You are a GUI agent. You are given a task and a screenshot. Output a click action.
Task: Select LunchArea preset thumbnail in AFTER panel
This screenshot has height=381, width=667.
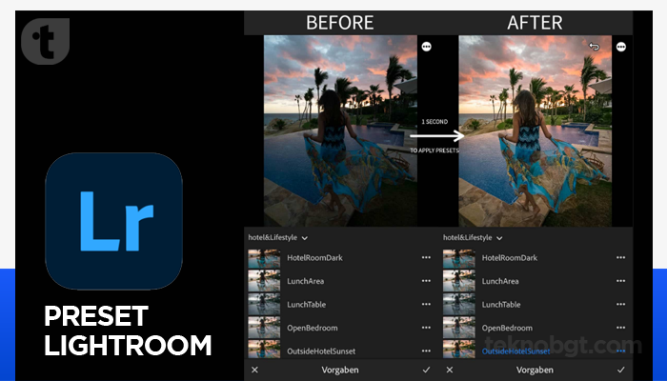click(x=459, y=281)
